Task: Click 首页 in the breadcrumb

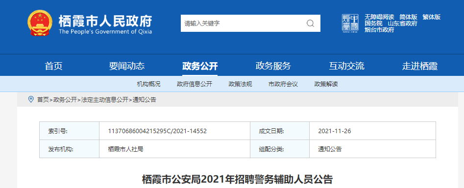Action: click(43, 99)
